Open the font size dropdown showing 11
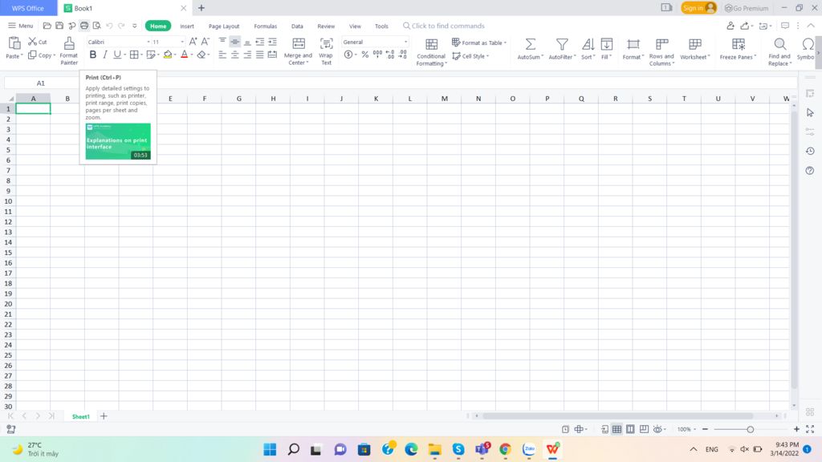The height and width of the screenshot is (462, 822). click(x=182, y=42)
